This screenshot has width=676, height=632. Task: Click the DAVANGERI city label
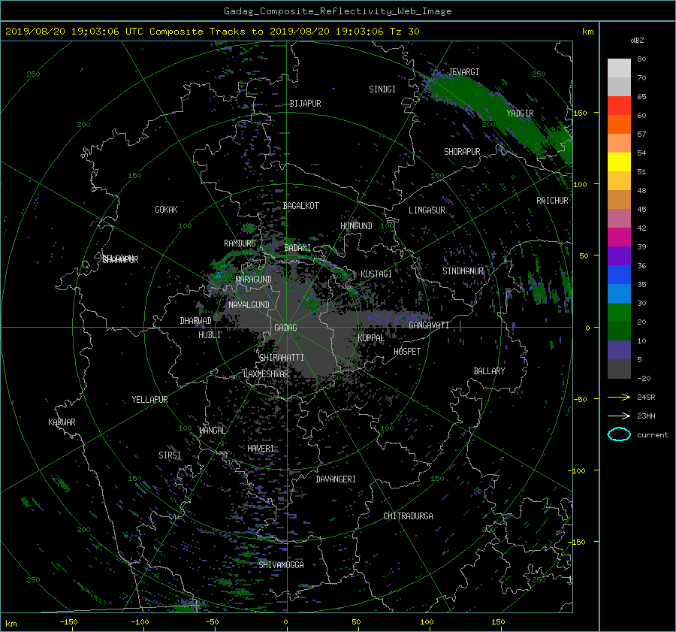[336, 479]
